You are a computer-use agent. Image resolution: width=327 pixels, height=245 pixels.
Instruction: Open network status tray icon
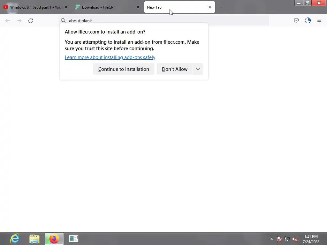(x=287, y=239)
